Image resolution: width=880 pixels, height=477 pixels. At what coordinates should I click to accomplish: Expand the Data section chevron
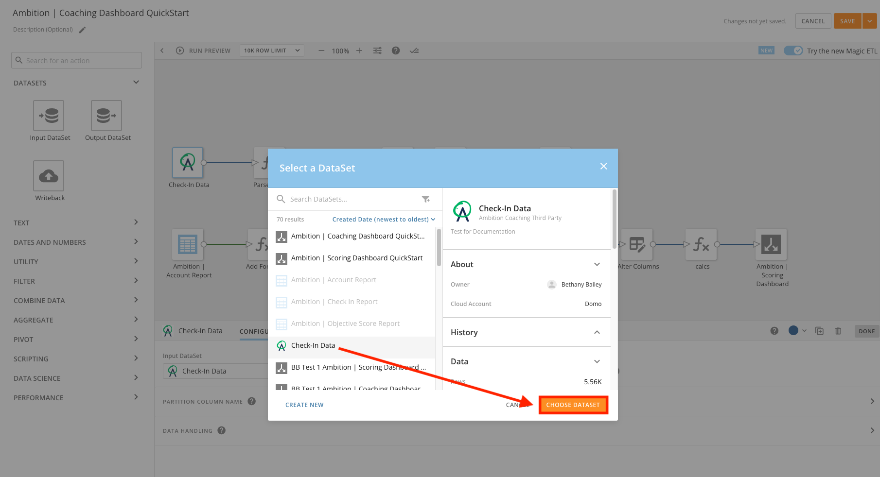click(x=597, y=361)
